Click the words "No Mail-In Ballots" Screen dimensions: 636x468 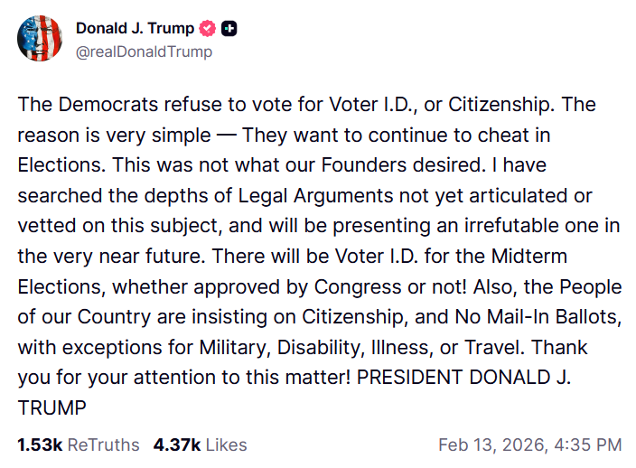click(x=538, y=317)
